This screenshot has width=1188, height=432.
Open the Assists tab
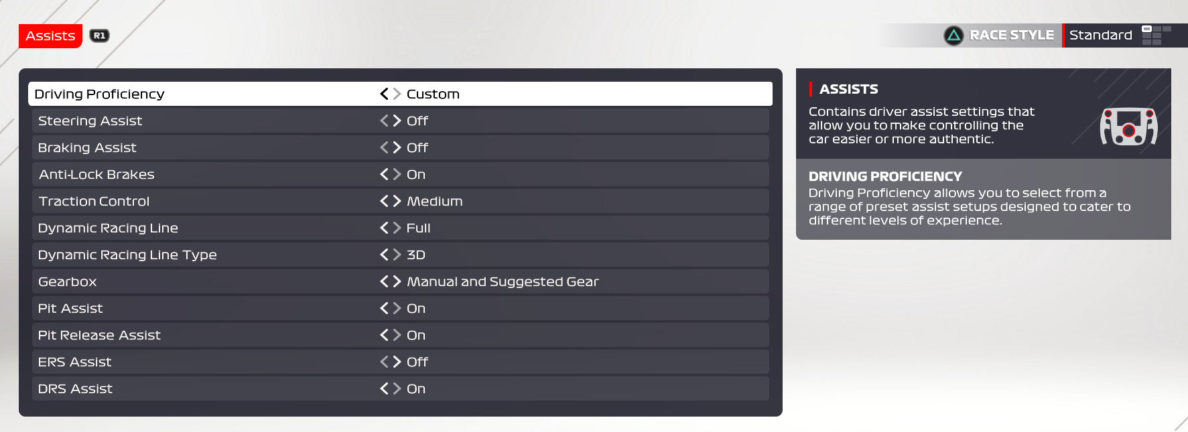click(50, 36)
